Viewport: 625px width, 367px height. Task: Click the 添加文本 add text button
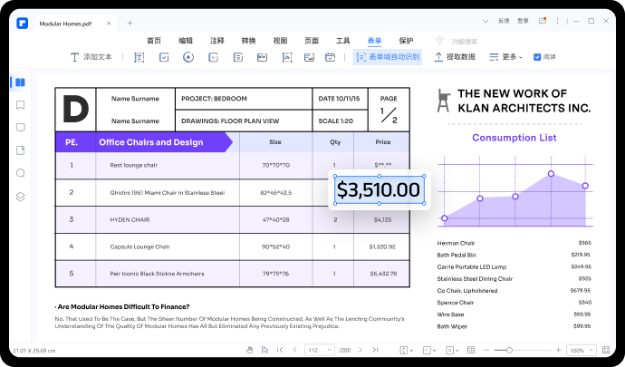tap(91, 57)
